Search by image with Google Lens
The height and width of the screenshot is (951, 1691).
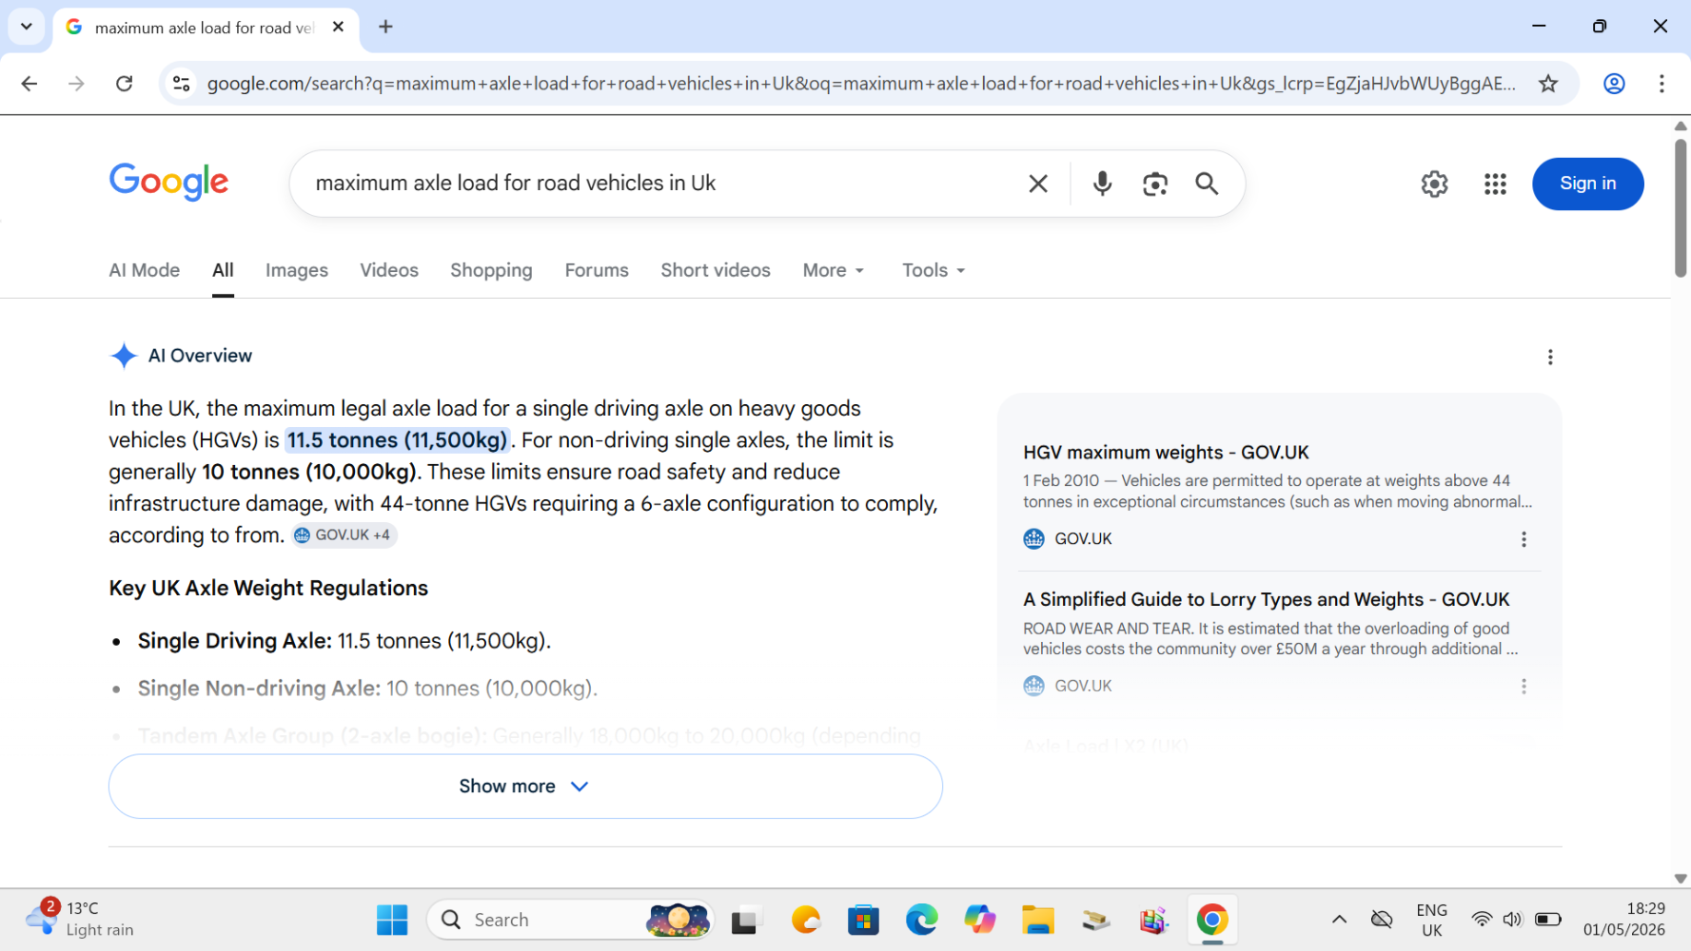point(1154,184)
